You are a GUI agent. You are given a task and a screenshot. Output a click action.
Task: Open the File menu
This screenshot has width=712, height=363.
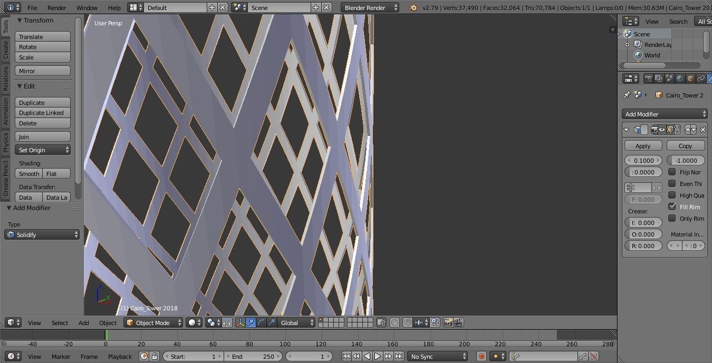point(32,8)
